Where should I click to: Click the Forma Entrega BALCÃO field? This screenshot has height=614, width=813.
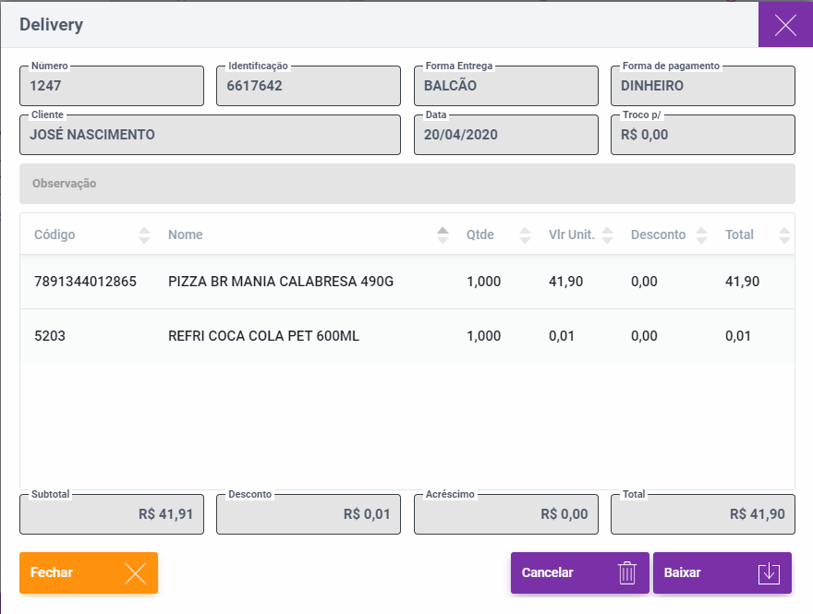pyautogui.click(x=505, y=86)
